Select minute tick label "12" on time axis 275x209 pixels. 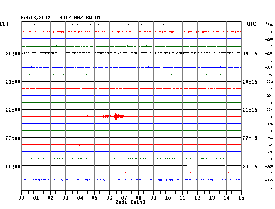(x=197, y=198)
